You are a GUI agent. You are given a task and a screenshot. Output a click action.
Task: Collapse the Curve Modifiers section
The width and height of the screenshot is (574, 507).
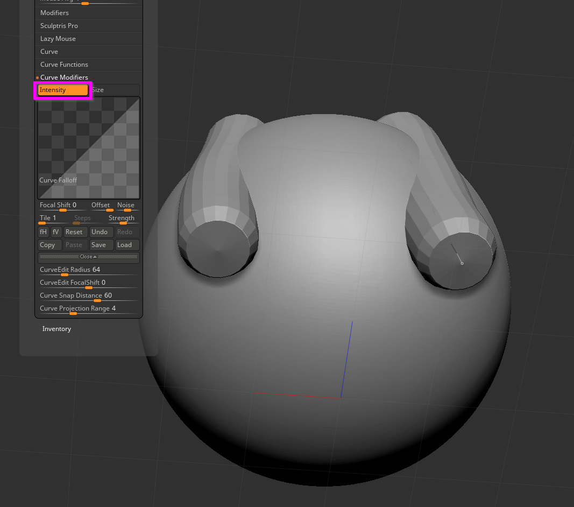click(64, 78)
